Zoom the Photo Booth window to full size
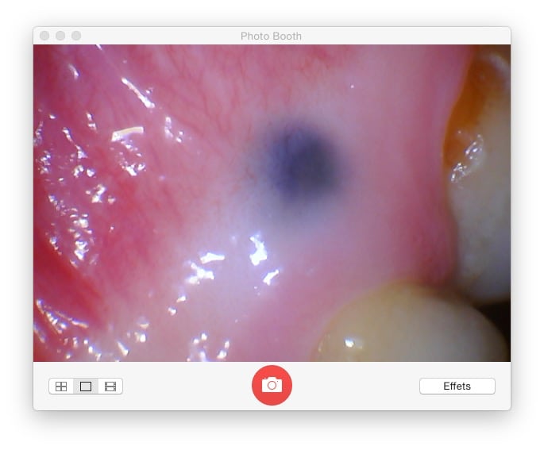The height and width of the screenshot is (450, 544). coord(76,36)
